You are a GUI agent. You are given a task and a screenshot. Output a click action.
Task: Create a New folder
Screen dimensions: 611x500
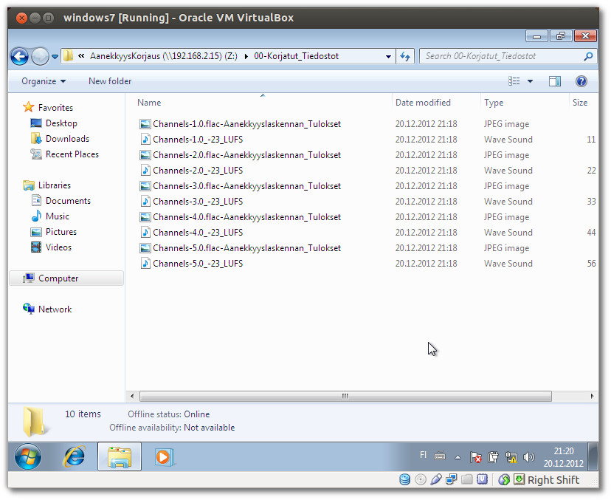[x=110, y=81]
